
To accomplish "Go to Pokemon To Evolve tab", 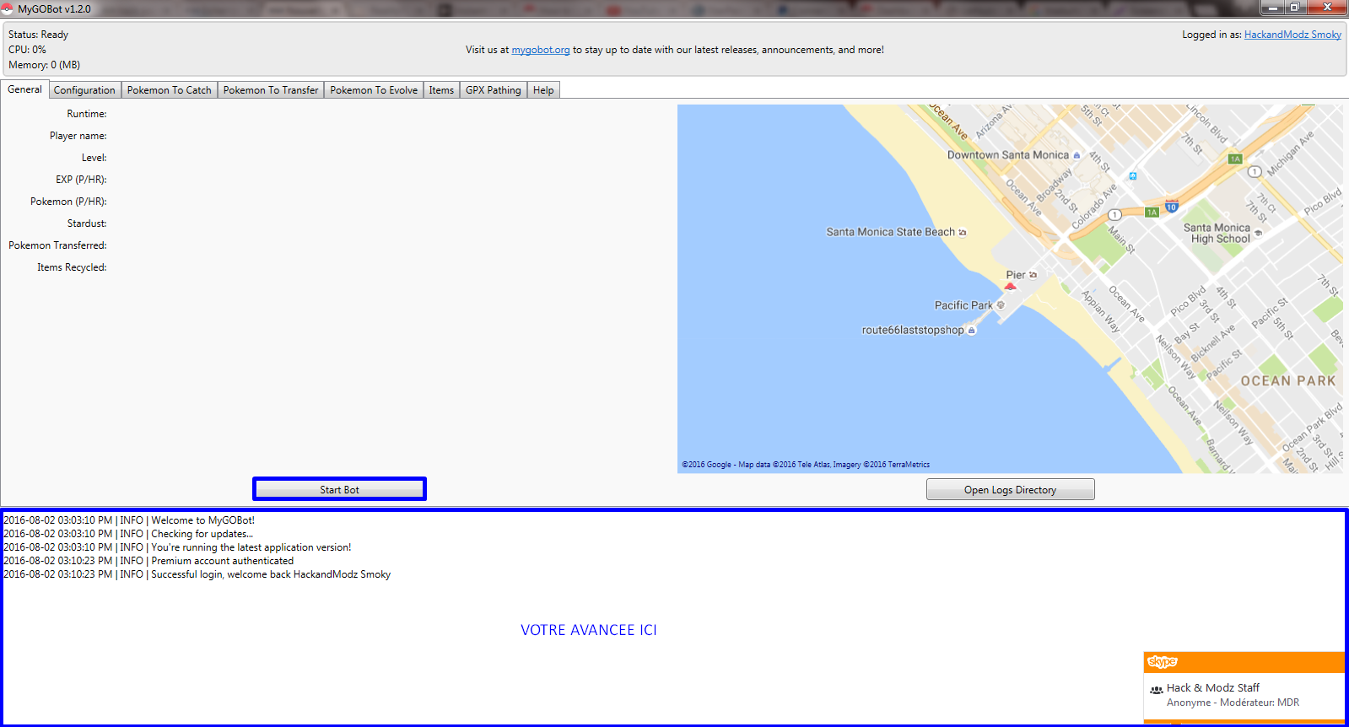I will [x=374, y=90].
